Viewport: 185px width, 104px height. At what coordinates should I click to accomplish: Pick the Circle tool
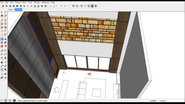[2, 27]
